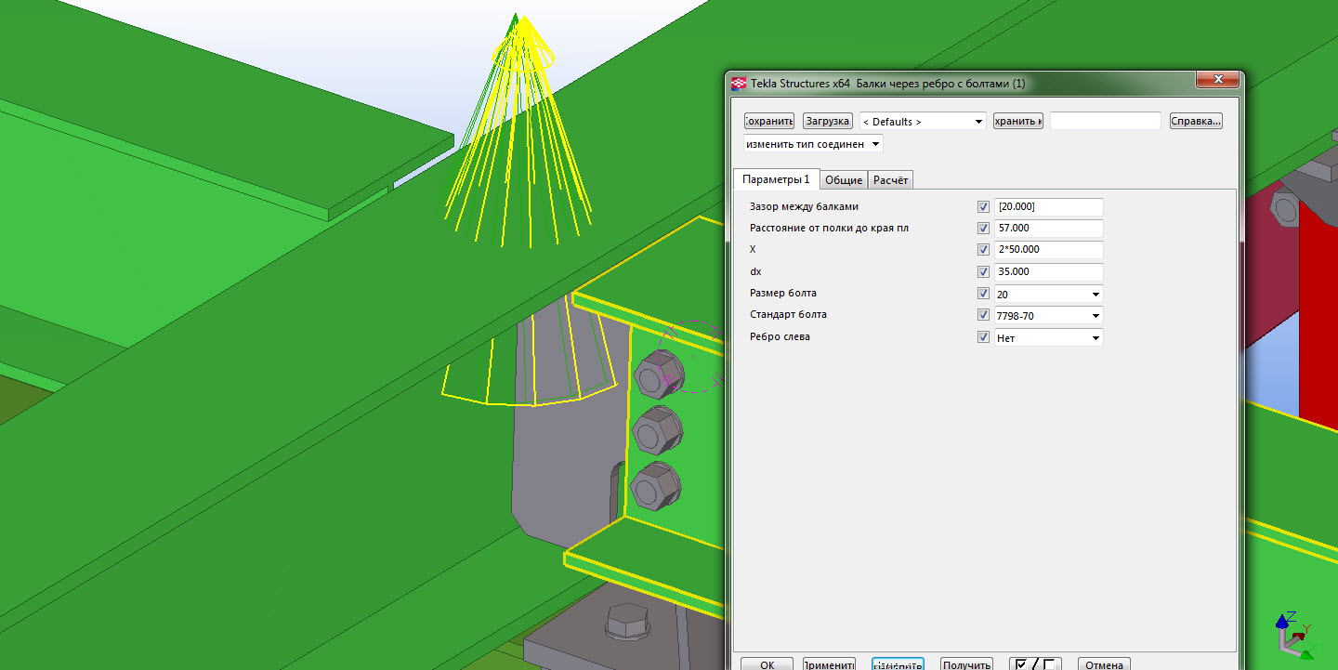This screenshot has height=670, width=1338.
Task: Click the 'Справка...' help button
Action: (x=1195, y=121)
